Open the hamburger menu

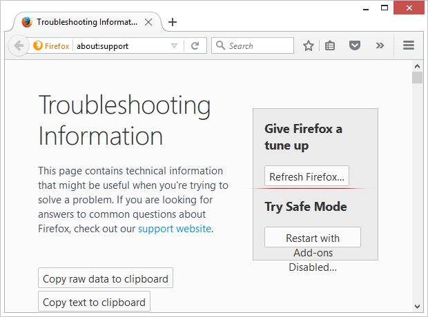click(x=409, y=45)
